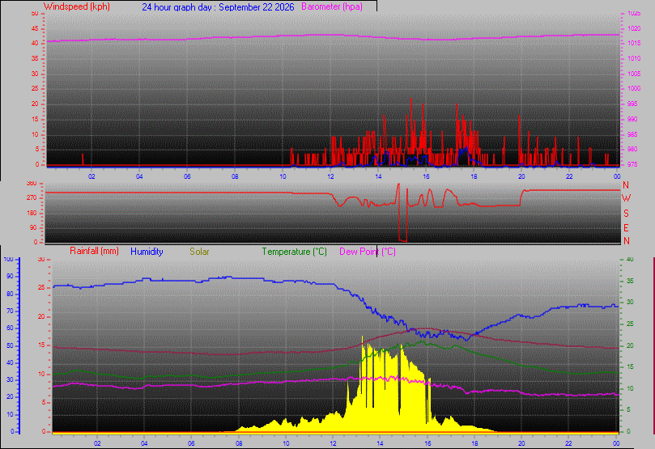Select "45" on the red windspeed axis
655x449 pixels.
pos(35,29)
